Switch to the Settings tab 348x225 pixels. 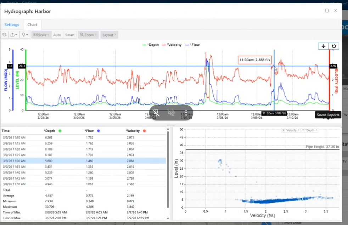coord(12,25)
